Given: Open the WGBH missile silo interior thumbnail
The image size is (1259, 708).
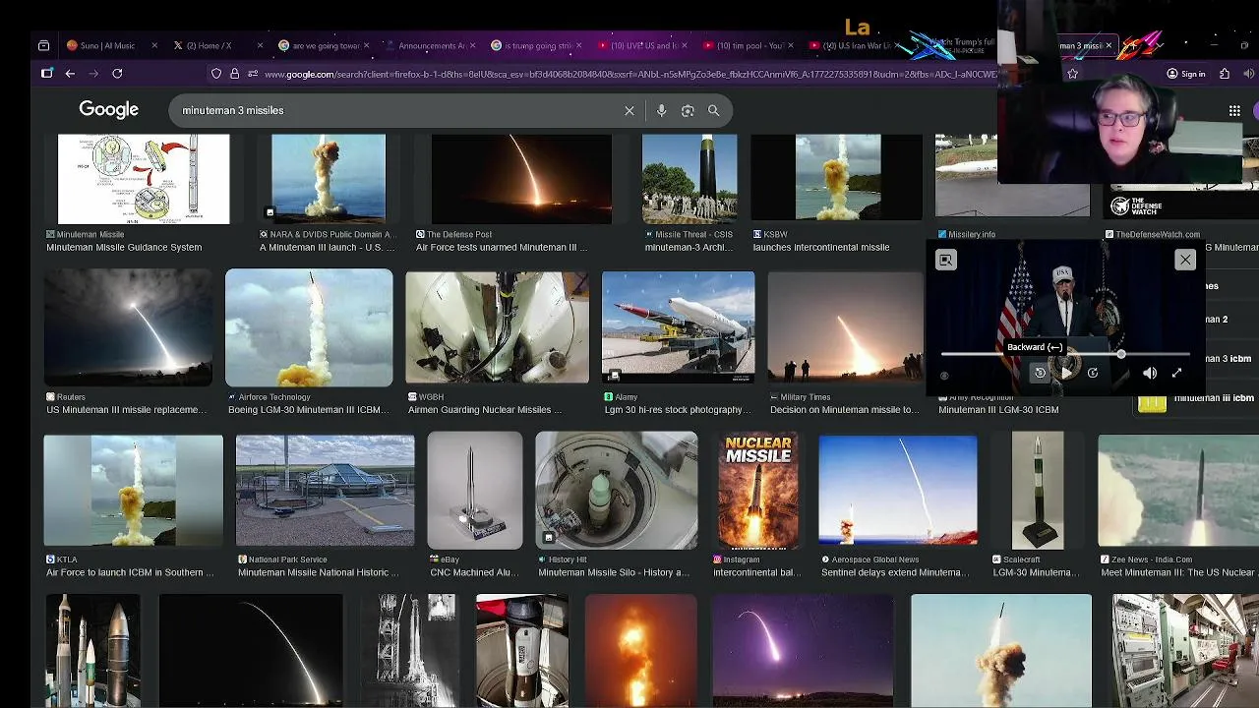Looking at the screenshot, I should tap(498, 327).
